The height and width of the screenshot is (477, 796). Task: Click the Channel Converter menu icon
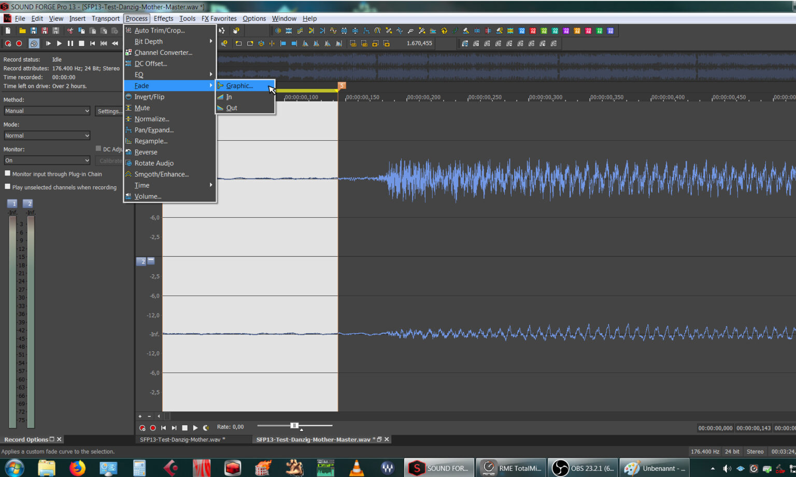(x=129, y=53)
